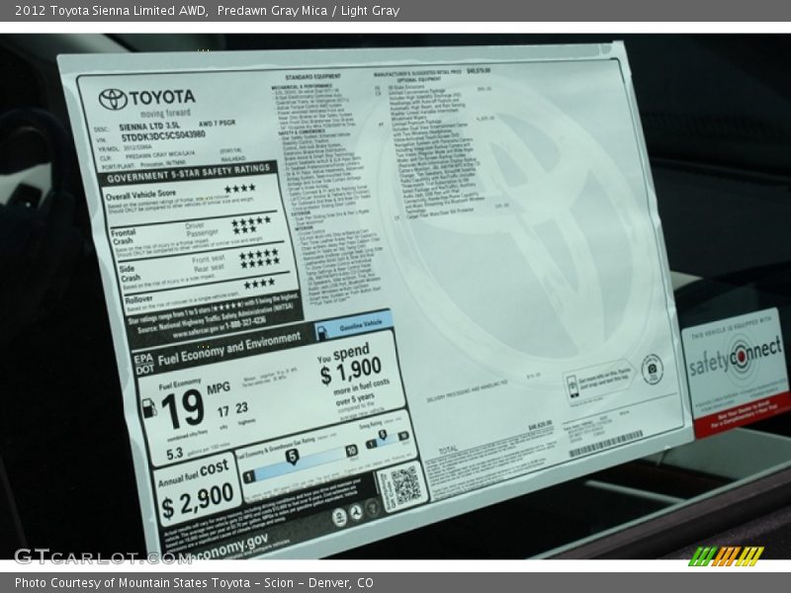
Task: Click the fueleconomy.gov address on the label
Action: (230, 548)
